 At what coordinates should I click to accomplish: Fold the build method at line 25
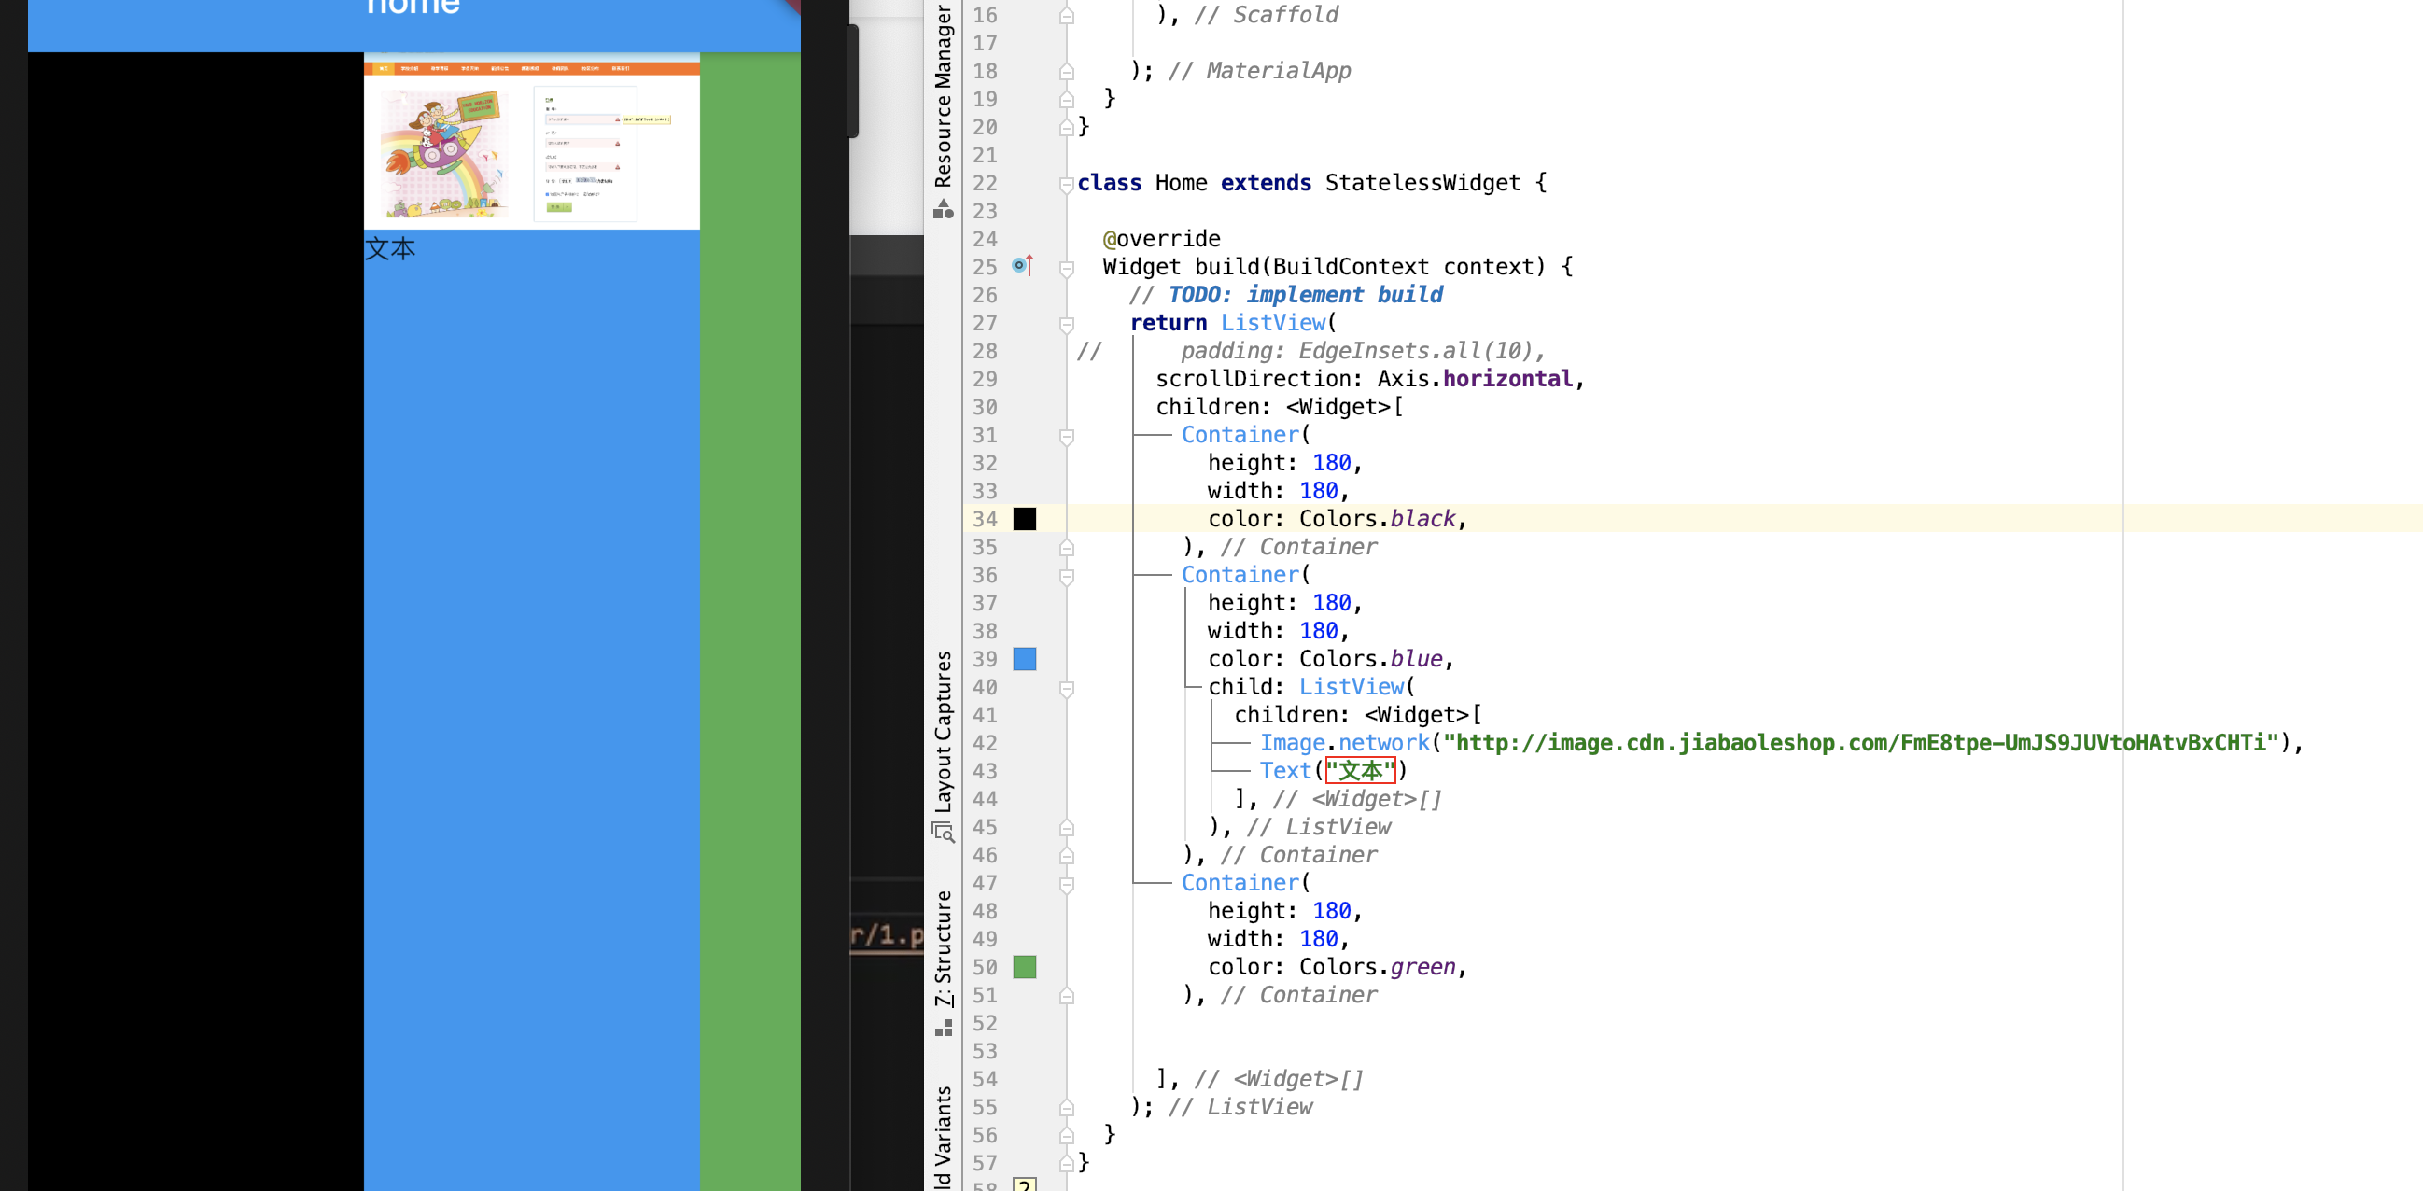point(1067,268)
